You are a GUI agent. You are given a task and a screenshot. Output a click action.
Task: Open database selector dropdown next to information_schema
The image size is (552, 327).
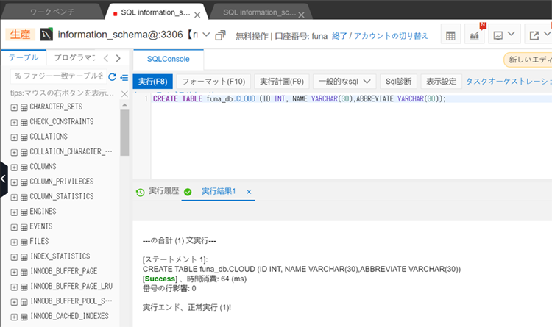(x=206, y=35)
